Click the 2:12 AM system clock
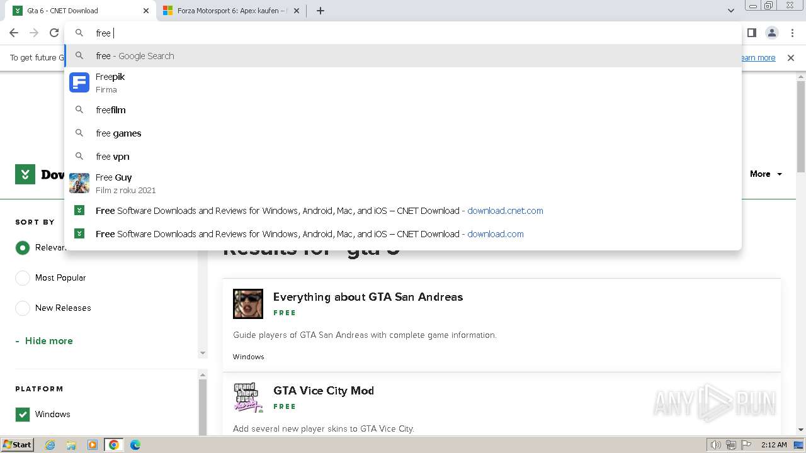The image size is (806, 453). click(x=773, y=445)
